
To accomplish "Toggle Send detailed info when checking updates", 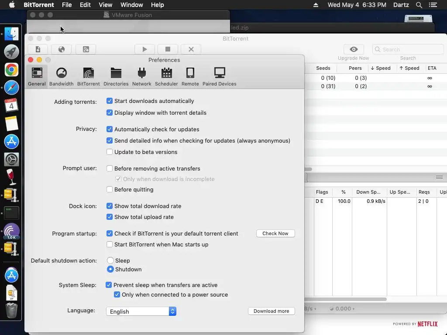I will (110, 140).
